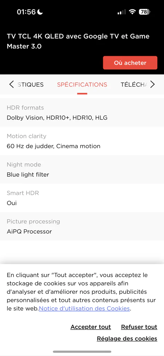Open Notice d'utilisation des Cookies link
Screen dimensions: 164x356
84,309
